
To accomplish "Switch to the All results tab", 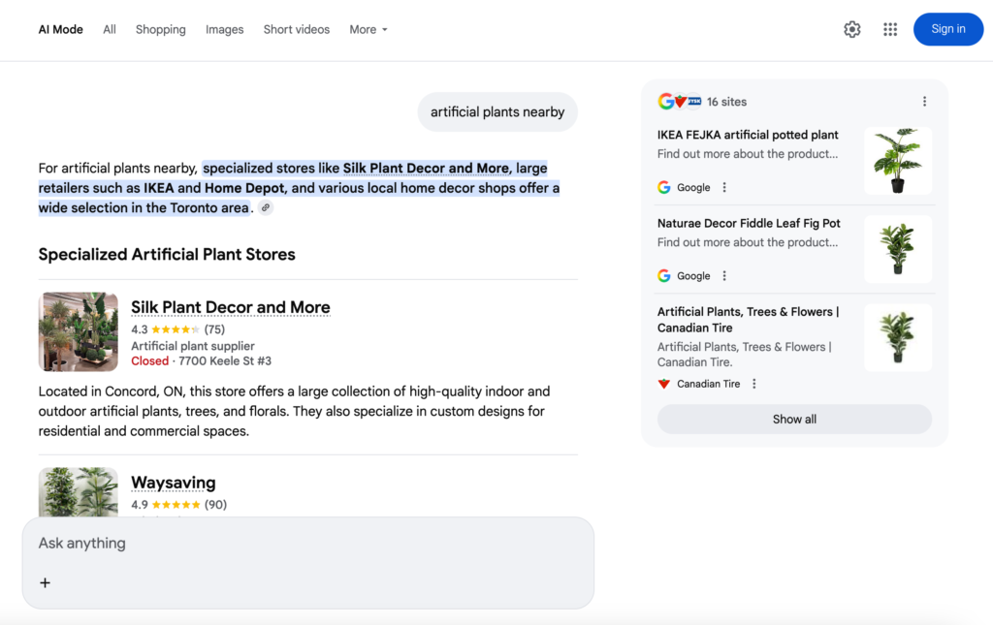I will [x=110, y=30].
